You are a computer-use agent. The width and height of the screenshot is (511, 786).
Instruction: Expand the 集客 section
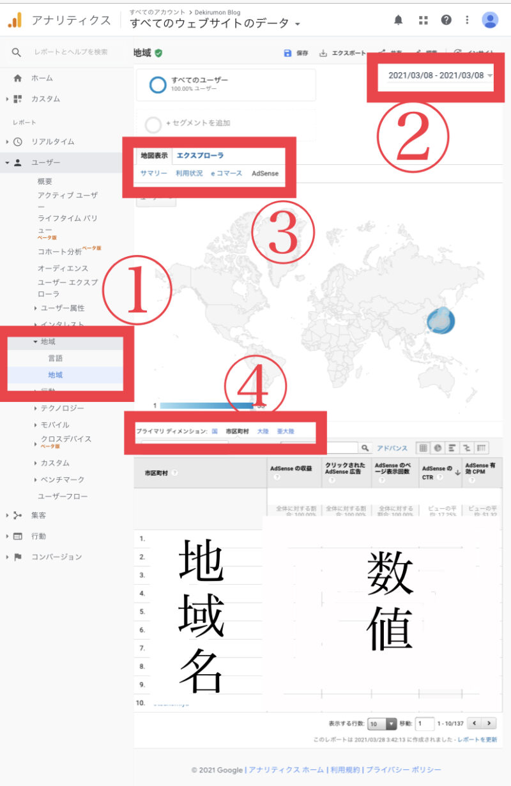pyautogui.click(x=8, y=515)
